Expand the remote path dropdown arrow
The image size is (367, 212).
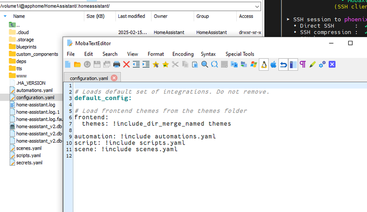pos(257,6)
